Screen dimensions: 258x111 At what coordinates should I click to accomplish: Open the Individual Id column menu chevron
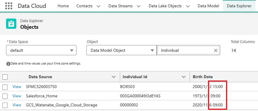pyautogui.click(x=184, y=77)
